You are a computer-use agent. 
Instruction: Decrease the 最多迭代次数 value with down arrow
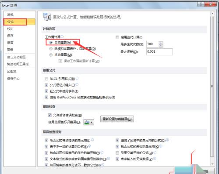[161, 46]
